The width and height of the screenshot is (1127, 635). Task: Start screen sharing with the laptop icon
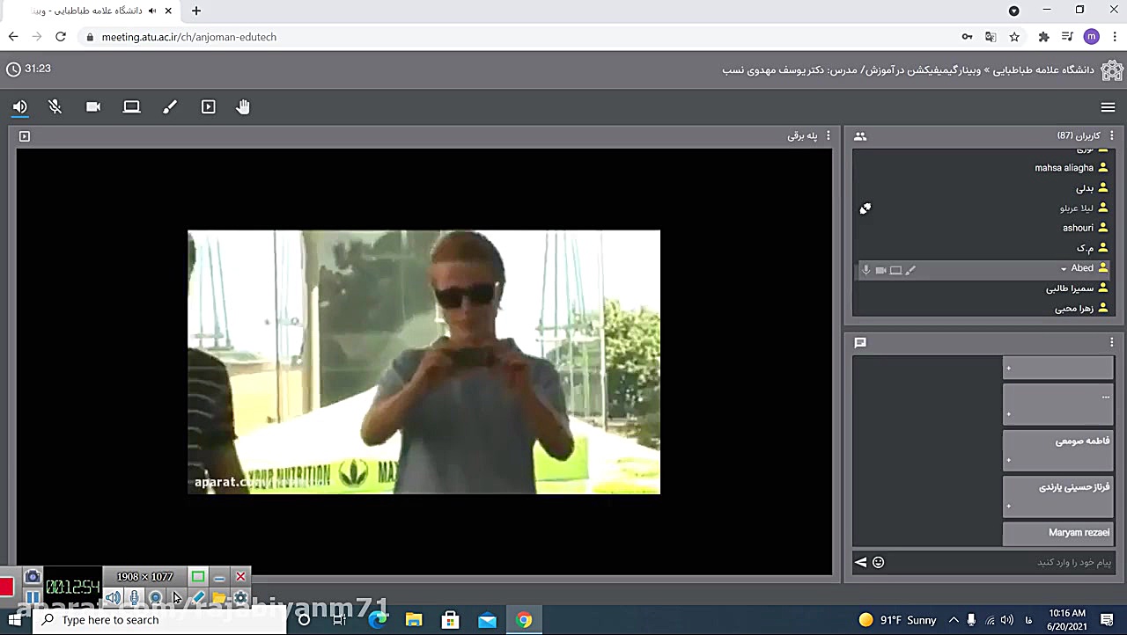[131, 107]
